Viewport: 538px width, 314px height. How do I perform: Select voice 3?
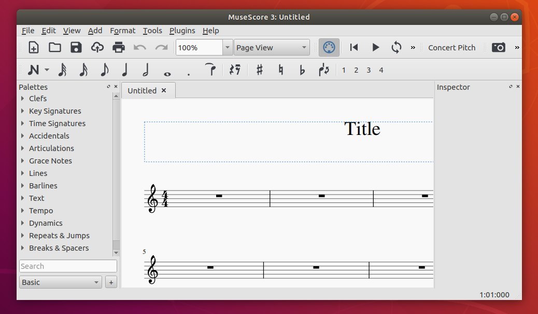[369, 70]
